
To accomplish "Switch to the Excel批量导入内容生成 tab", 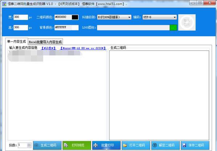I will click(x=45, y=42).
